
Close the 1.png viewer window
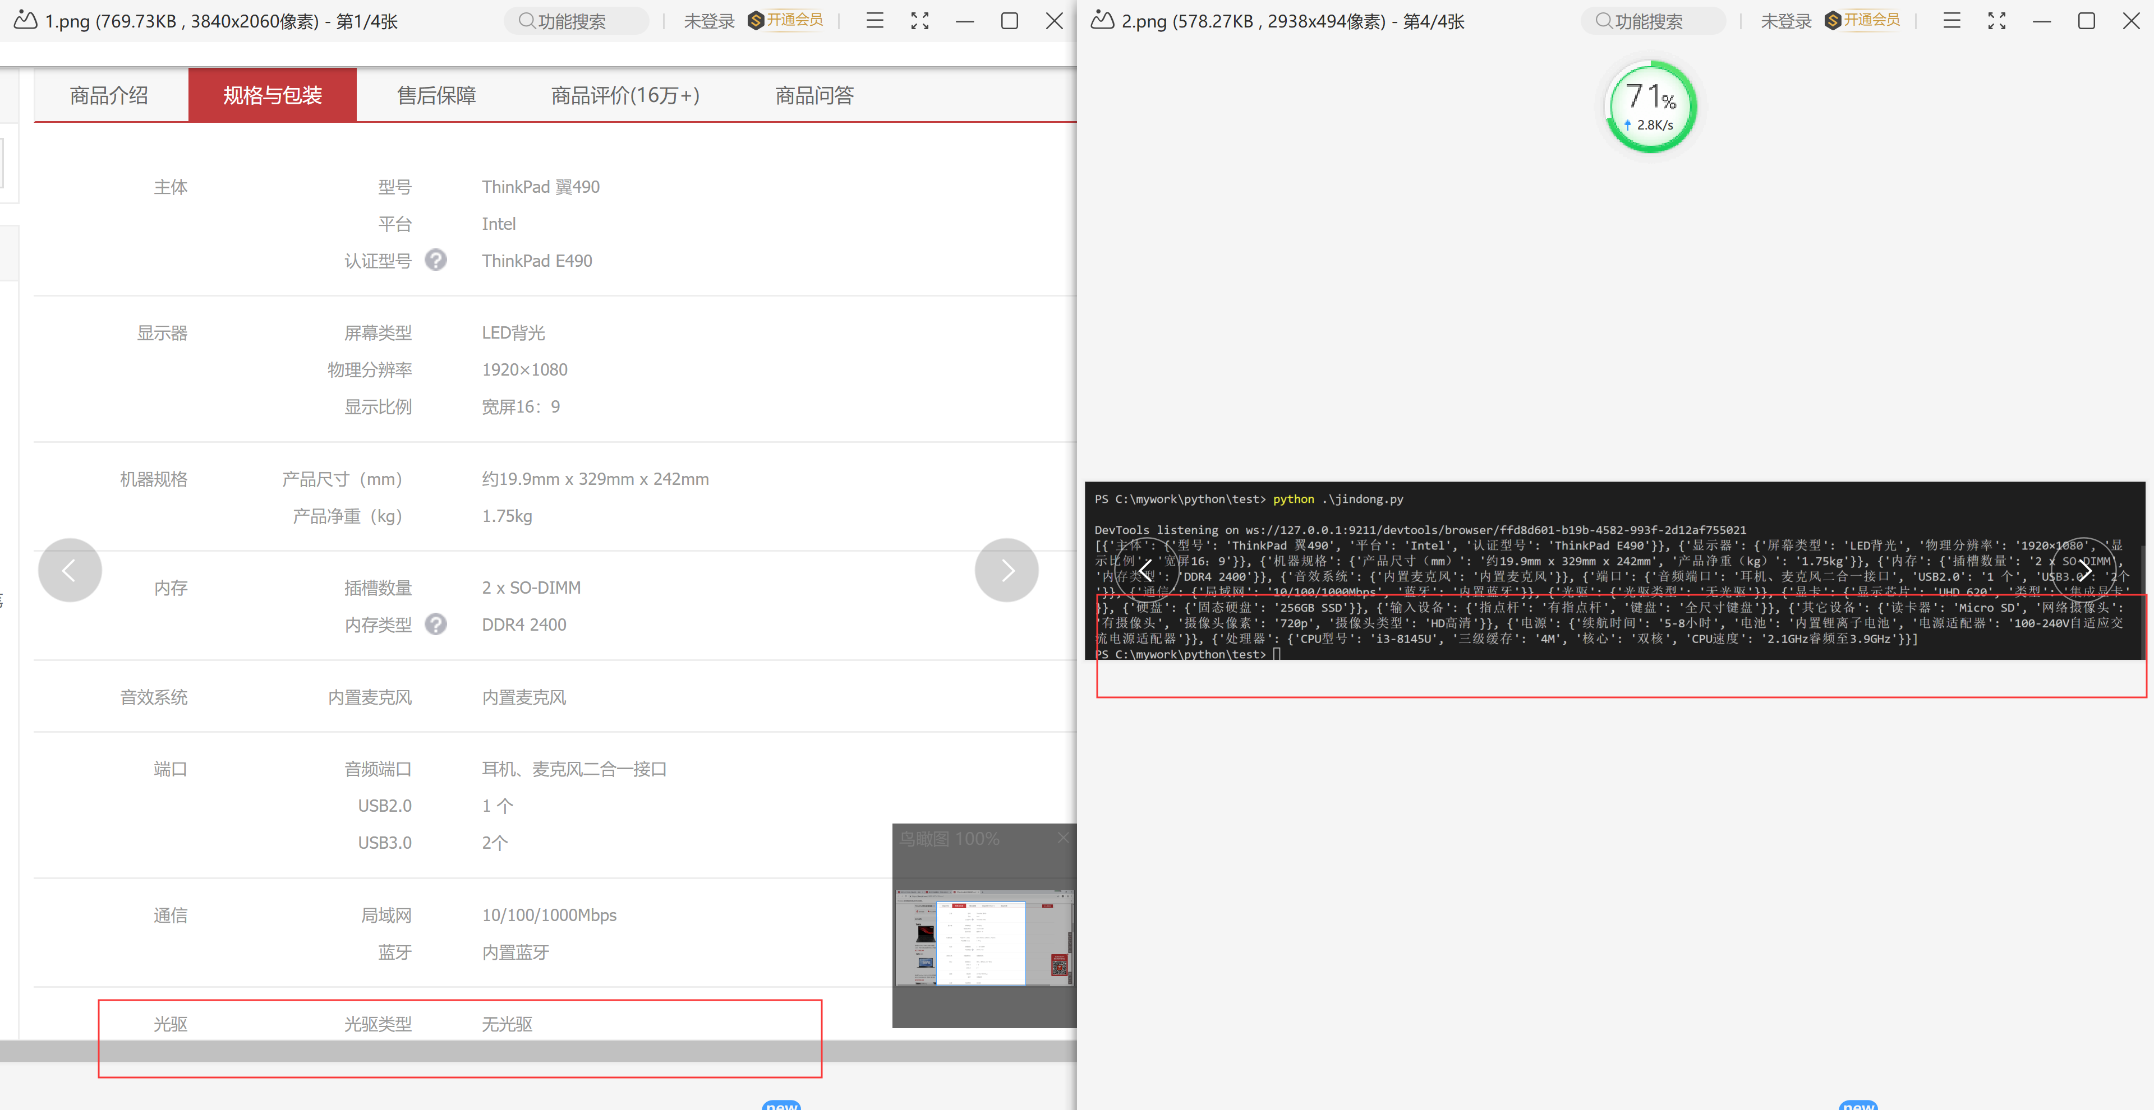pyautogui.click(x=1055, y=21)
